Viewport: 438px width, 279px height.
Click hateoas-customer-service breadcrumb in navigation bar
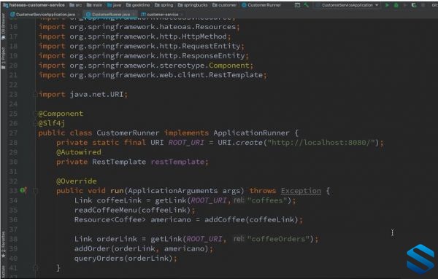[x=34, y=5]
